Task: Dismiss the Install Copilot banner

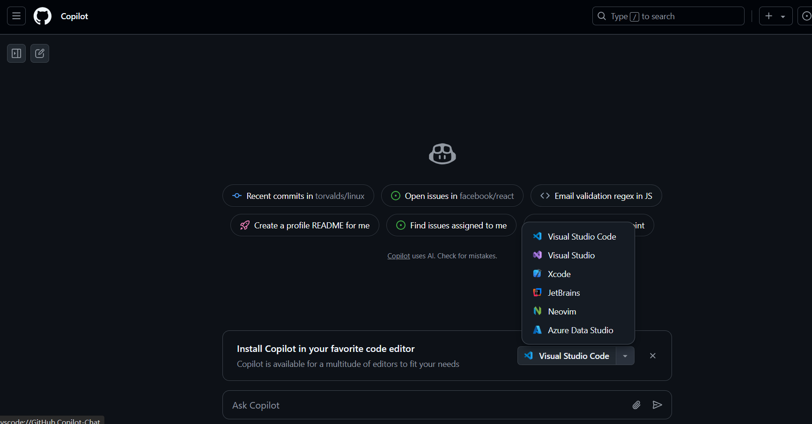Action: tap(653, 356)
